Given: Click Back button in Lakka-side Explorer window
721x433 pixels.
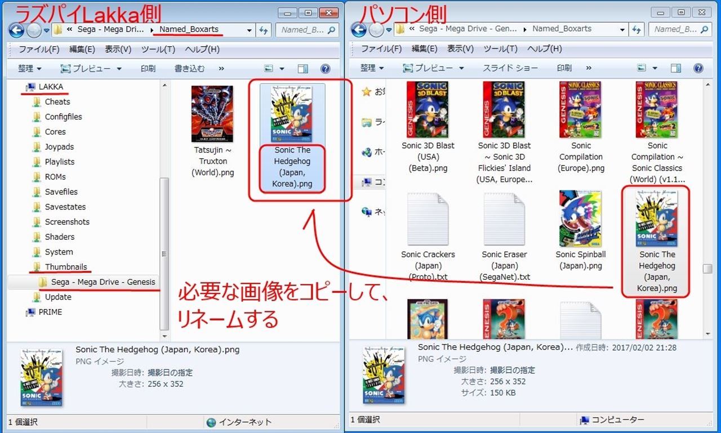Looking at the screenshot, I should pyautogui.click(x=16, y=30).
